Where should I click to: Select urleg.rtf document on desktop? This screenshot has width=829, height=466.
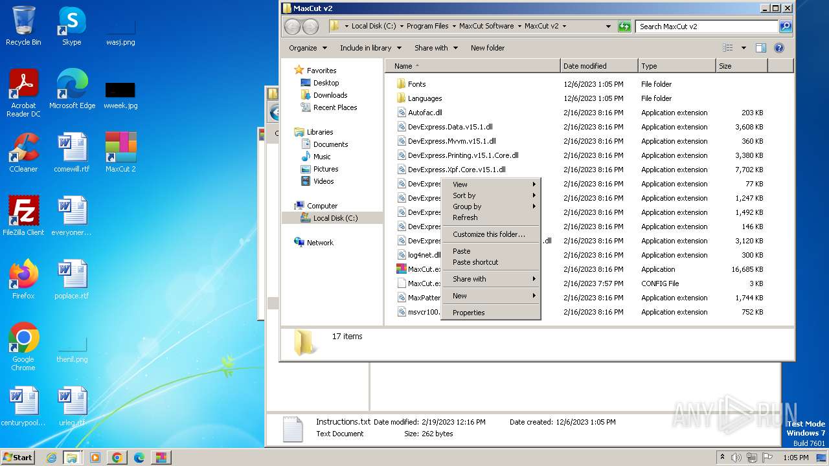(72, 406)
